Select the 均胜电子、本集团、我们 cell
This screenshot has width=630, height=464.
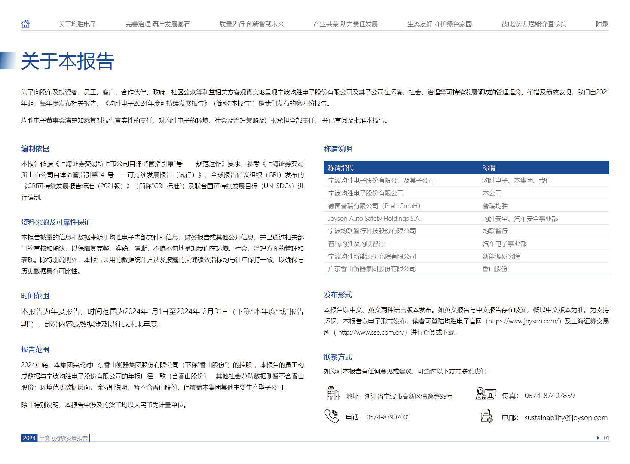tap(517, 180)
